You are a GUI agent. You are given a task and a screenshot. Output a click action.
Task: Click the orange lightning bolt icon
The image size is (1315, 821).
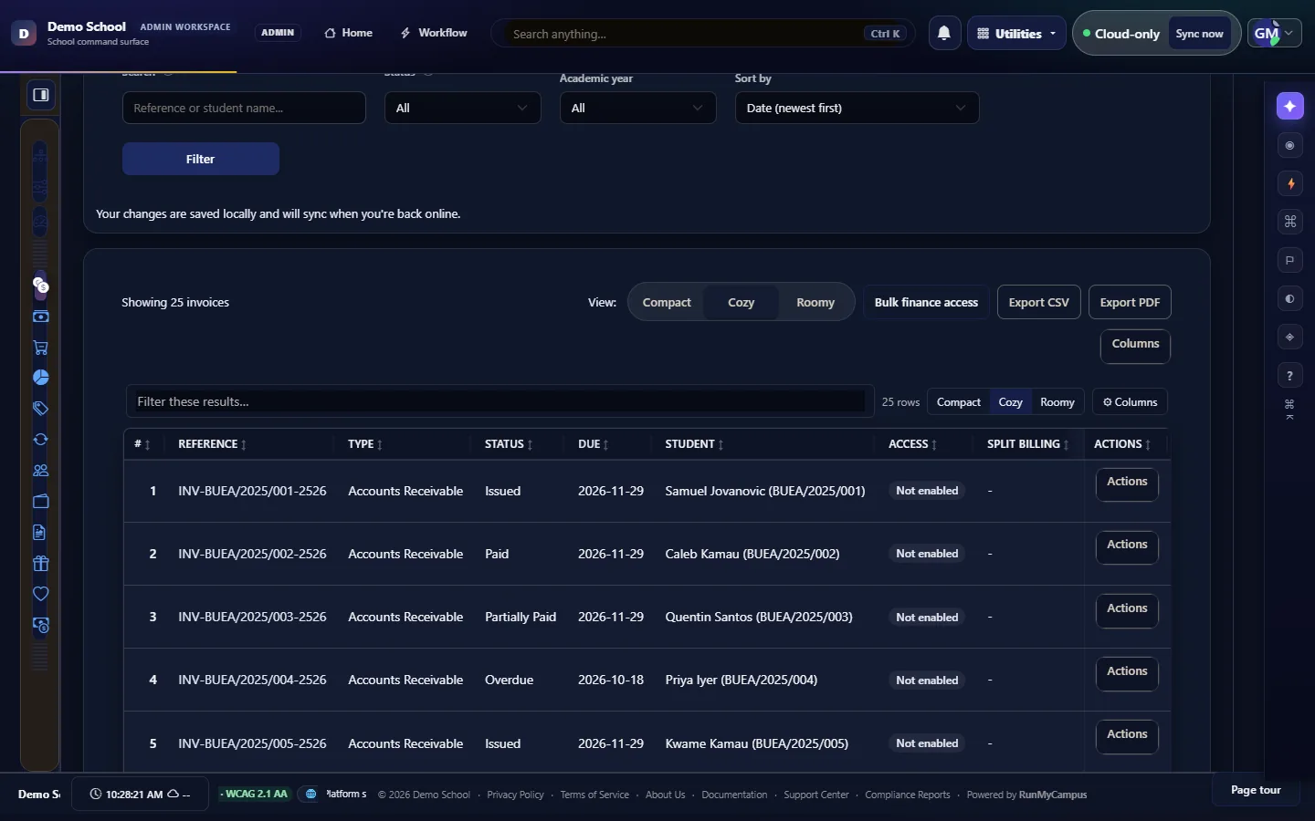pyautogui.click(x=1289, y=183)
